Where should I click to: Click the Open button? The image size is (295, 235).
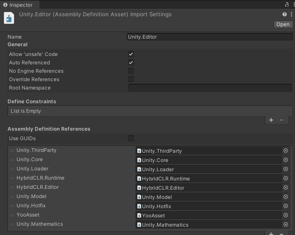tap(283, 24)
